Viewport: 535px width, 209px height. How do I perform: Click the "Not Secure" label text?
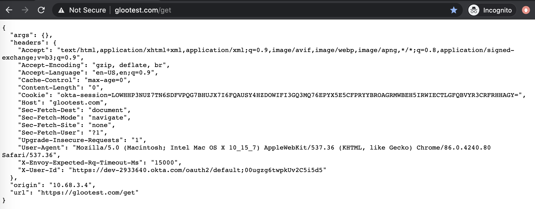pos(87,10)
